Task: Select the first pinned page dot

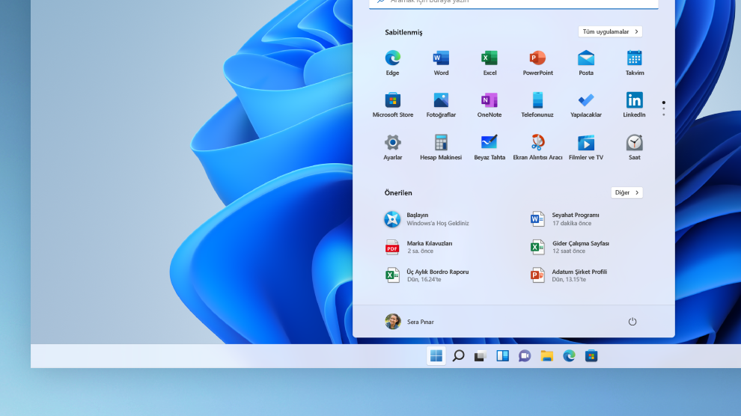Action: 663,103
